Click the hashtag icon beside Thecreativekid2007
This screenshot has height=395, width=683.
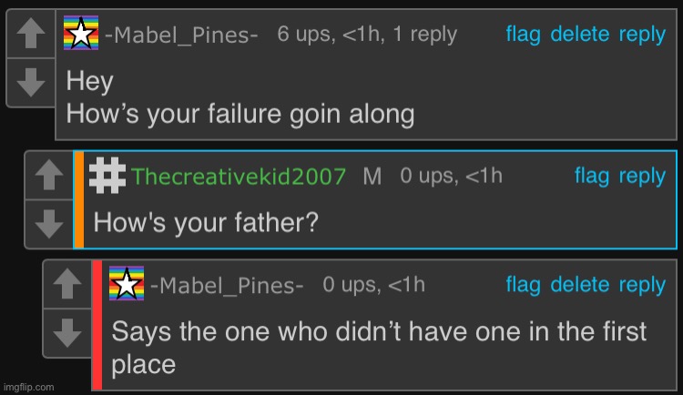click(x=110, y=175)
